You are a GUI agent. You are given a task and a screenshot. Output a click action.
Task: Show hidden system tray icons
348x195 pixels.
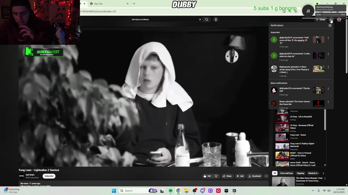click(313, 191)
